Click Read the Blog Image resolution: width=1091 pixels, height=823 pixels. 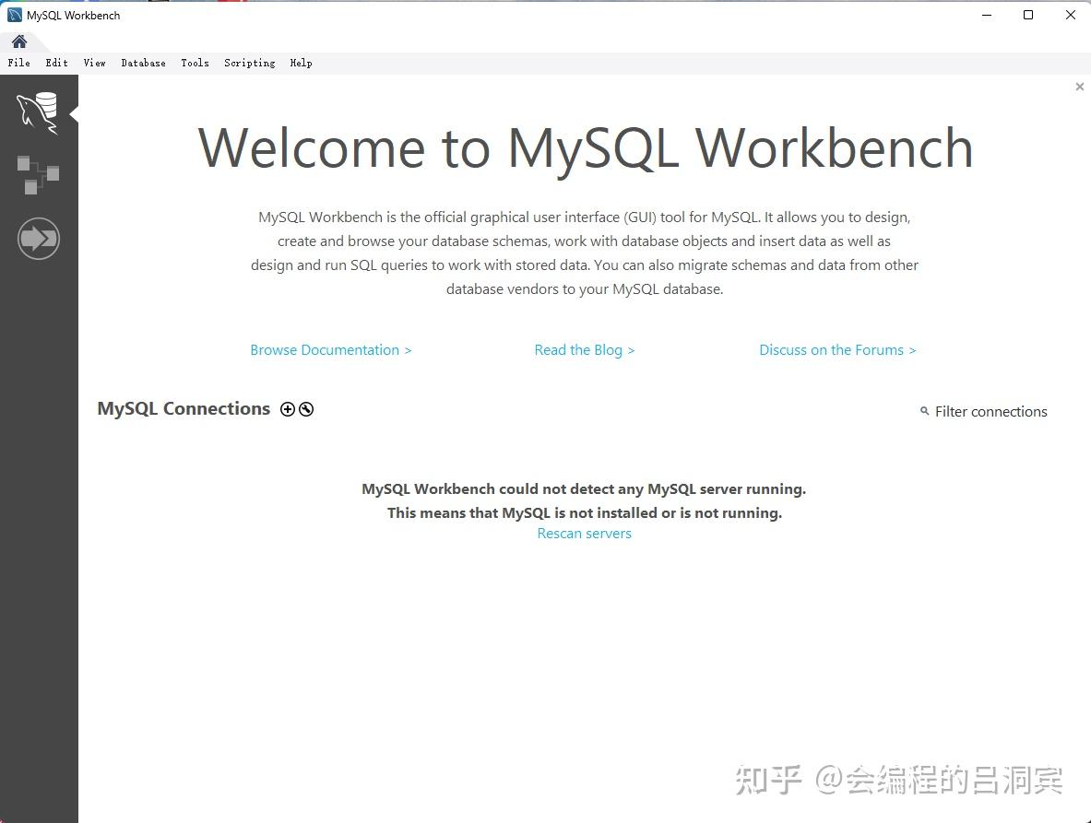(584, 349)
